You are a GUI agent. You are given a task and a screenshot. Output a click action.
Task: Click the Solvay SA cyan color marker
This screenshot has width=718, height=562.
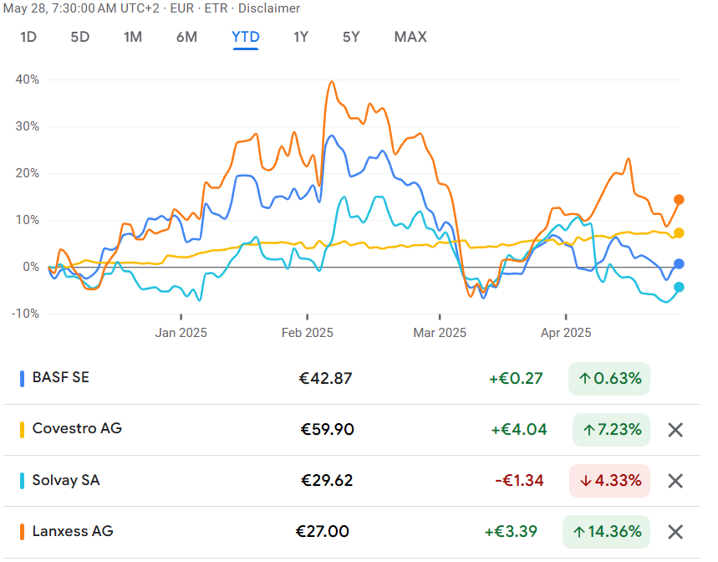click(x=22, y=481)
